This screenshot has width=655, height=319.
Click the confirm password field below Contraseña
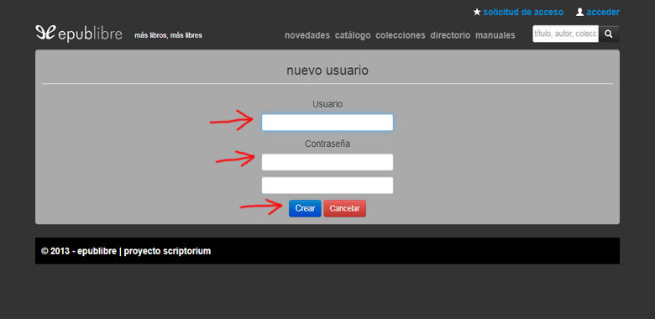point(327,186)
